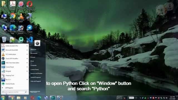Open the Microsoft Edge desktop shortcut
The width and height of the screenshot is (178, 100).
(x=13, y=29)
